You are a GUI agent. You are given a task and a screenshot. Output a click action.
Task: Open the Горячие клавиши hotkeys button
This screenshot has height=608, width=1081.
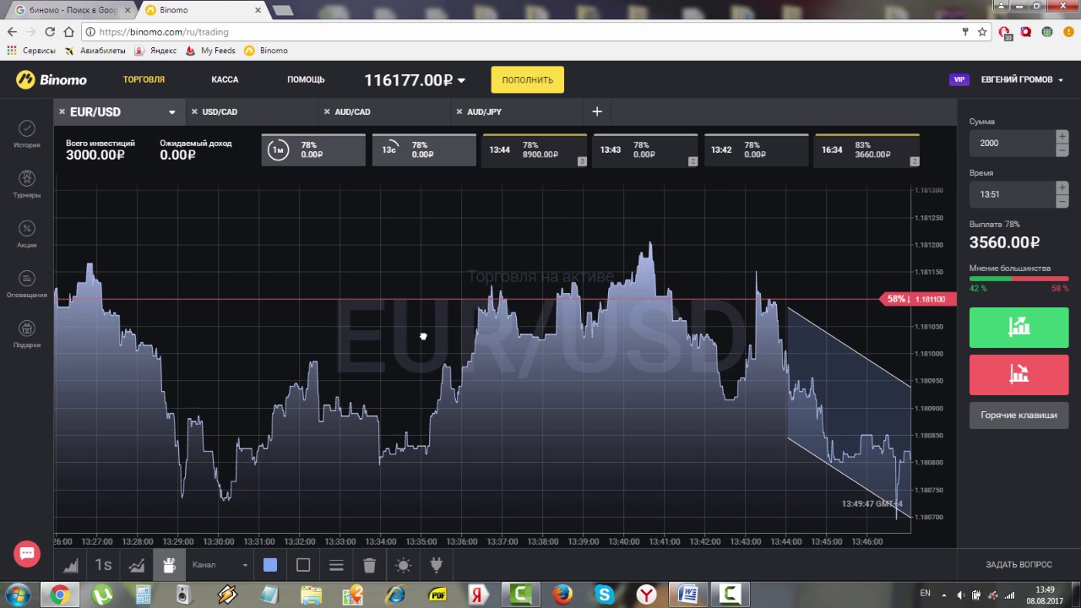click(1019, 415)
